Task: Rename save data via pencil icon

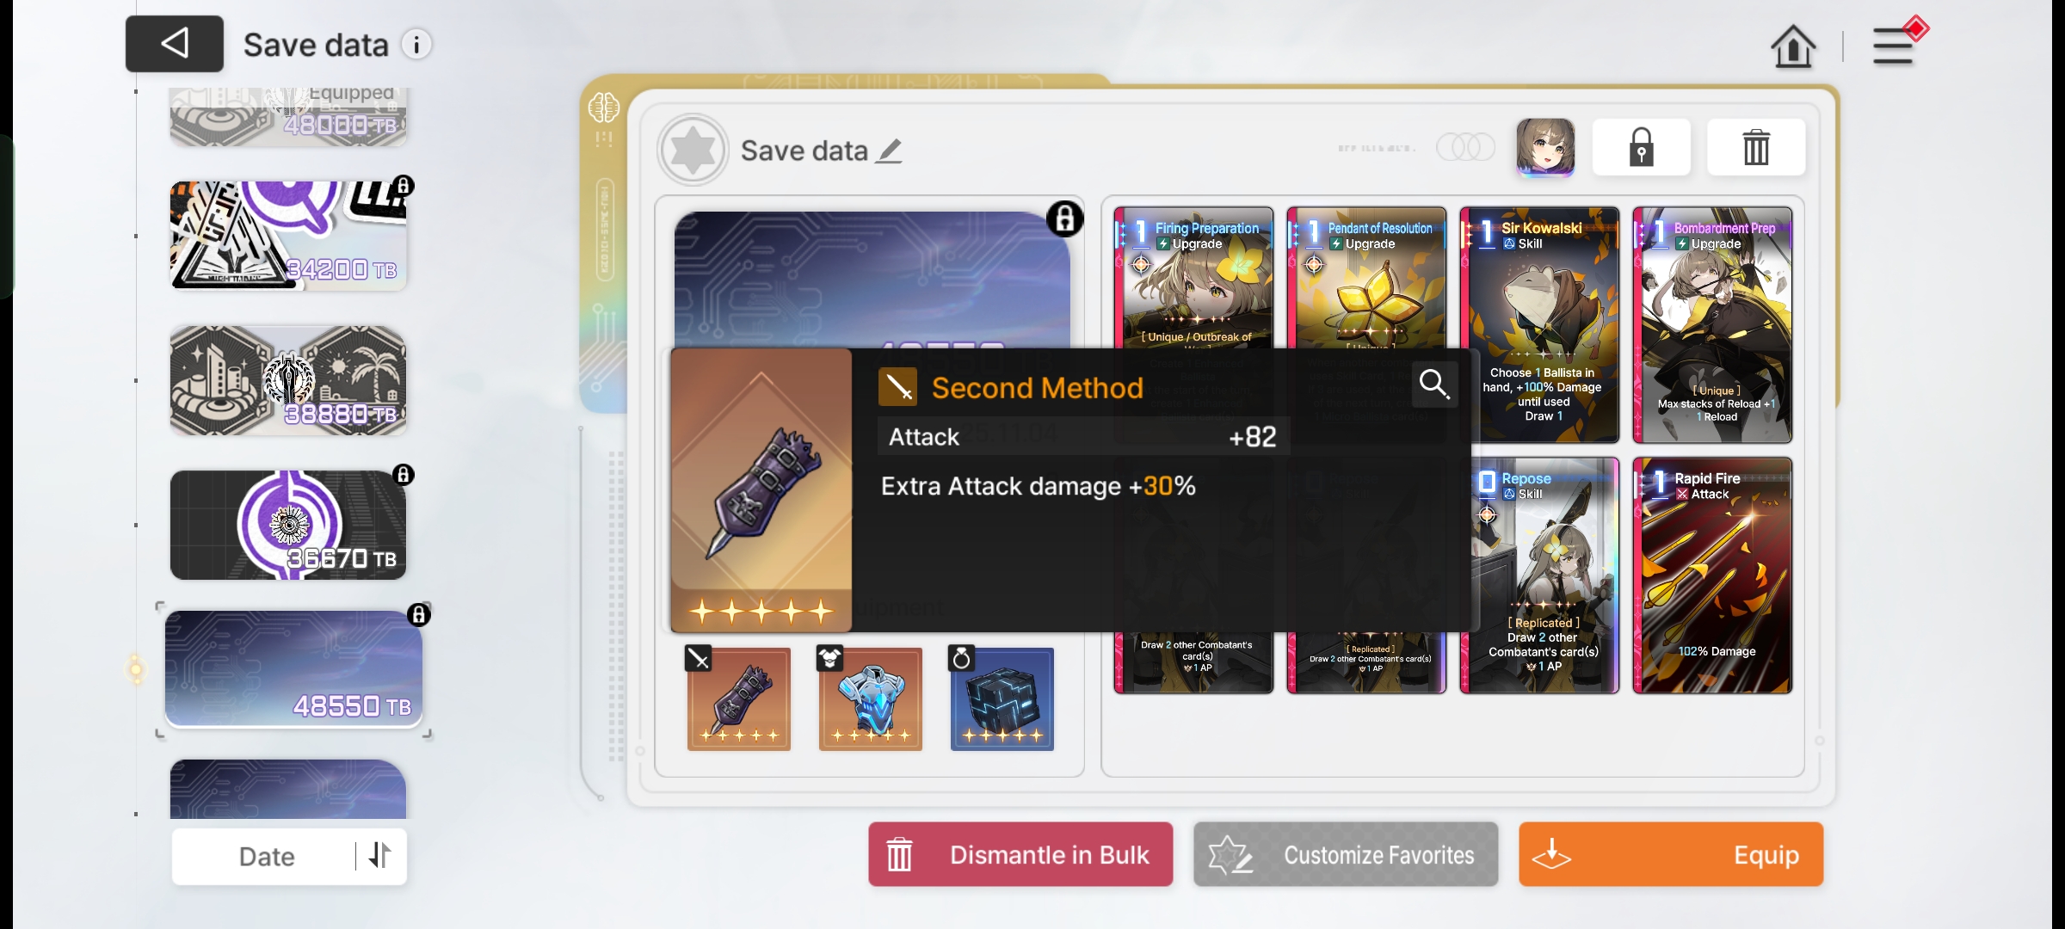Action: click(x=890, y=151)
